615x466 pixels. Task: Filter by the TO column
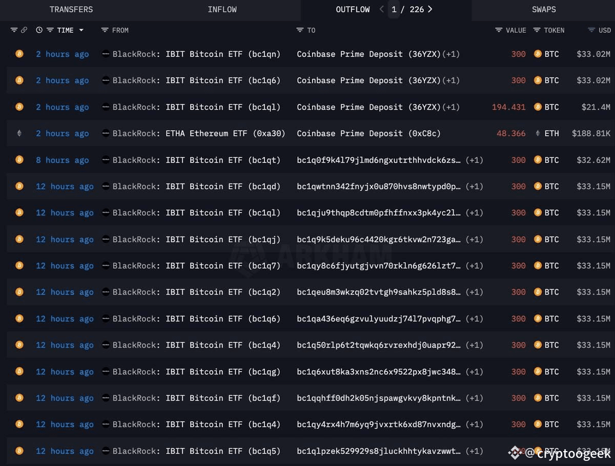pyautogui.click(x=300, y=30)
